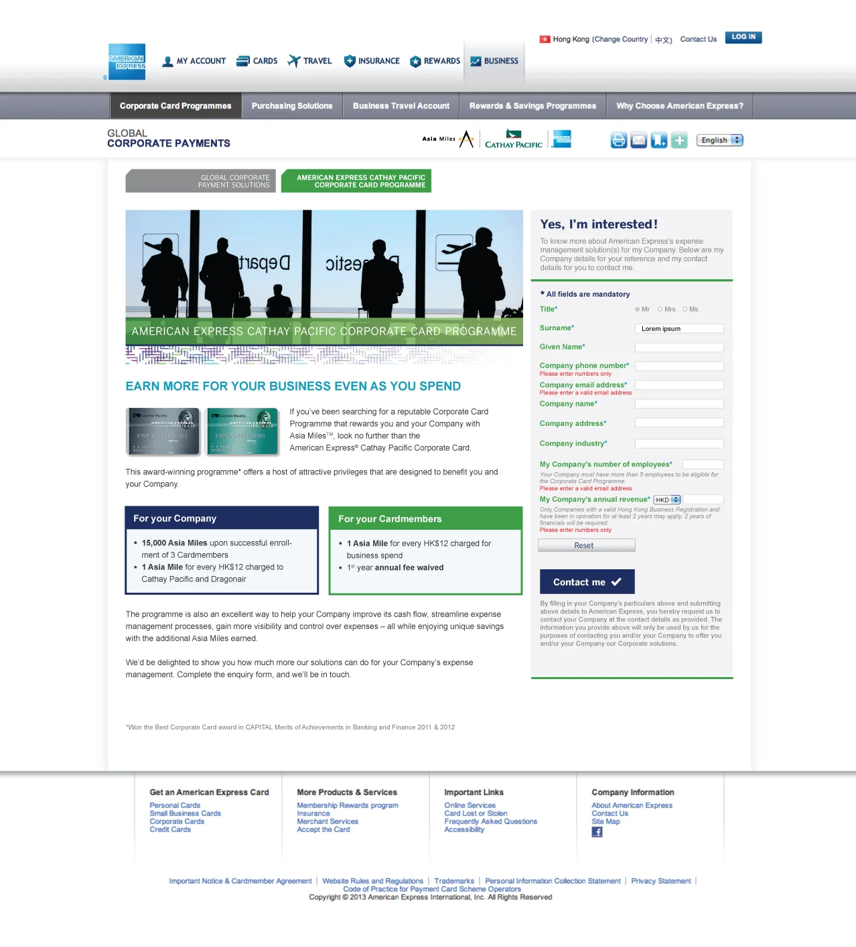Open the HKD currency selector

[666, 499]
